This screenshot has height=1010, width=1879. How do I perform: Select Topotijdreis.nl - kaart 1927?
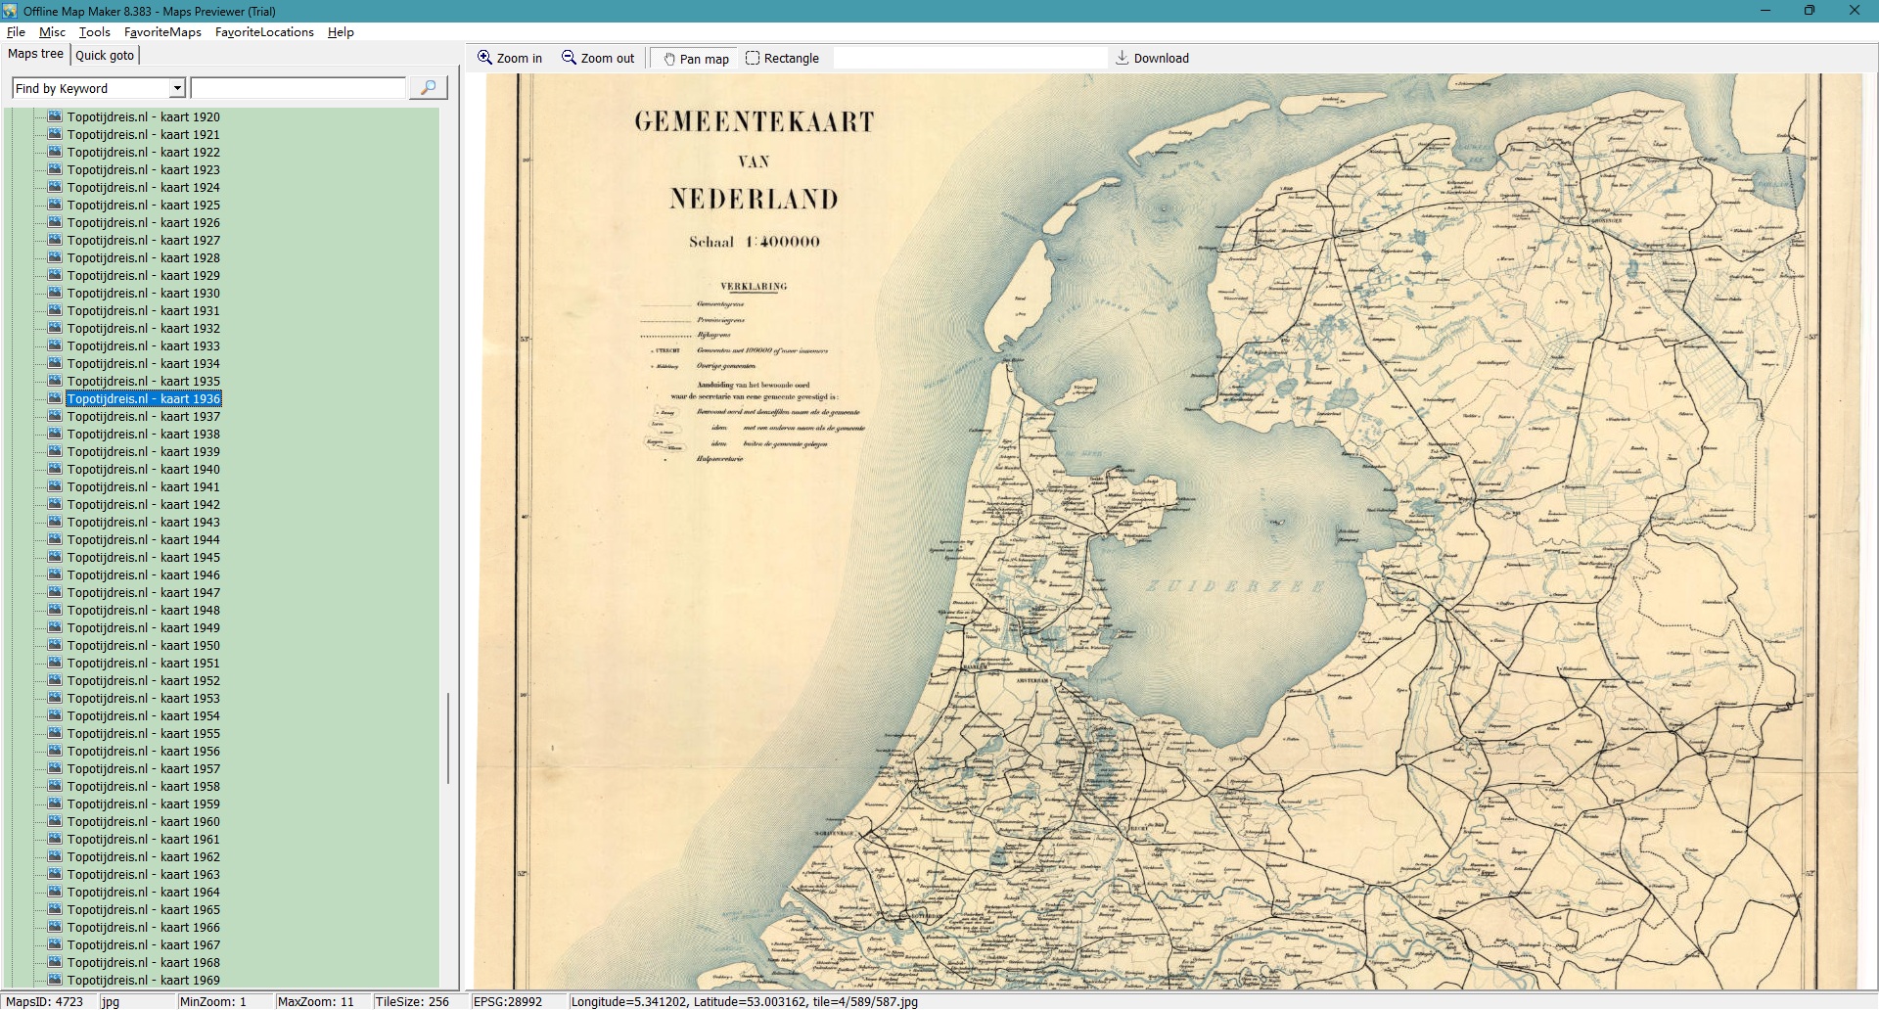(143, 240)
